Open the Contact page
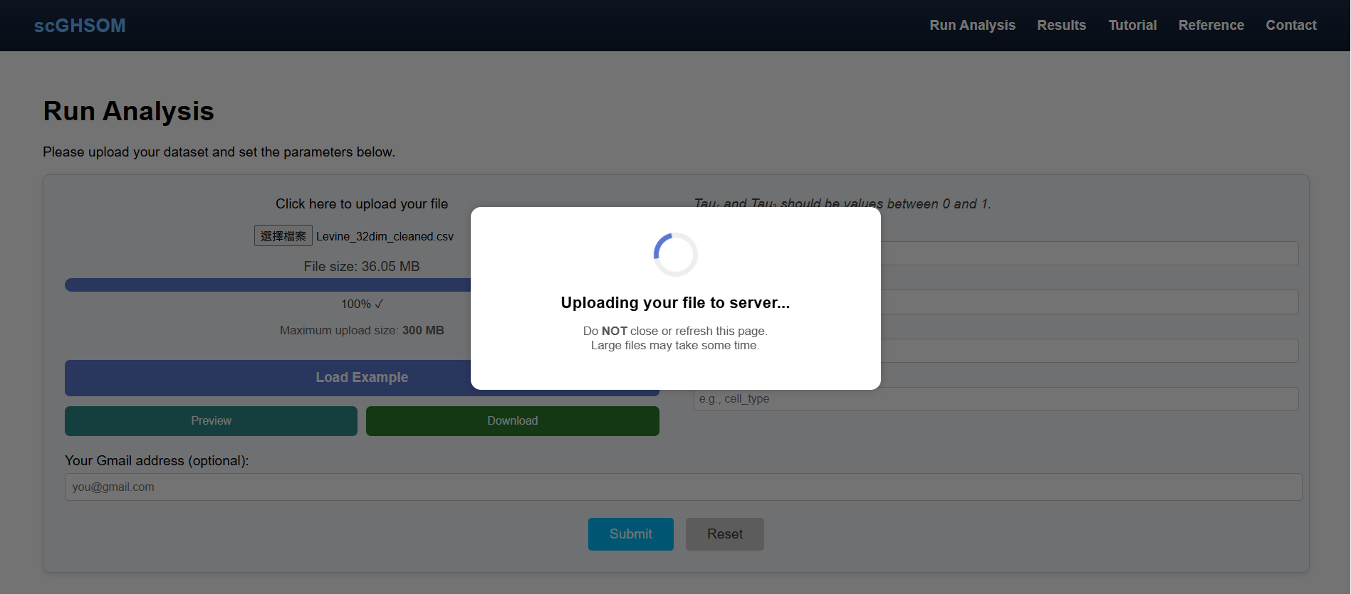 [1290, 26]
